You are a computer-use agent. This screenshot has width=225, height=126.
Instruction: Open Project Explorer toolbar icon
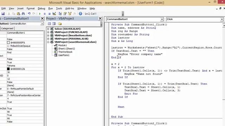[60, 14]
